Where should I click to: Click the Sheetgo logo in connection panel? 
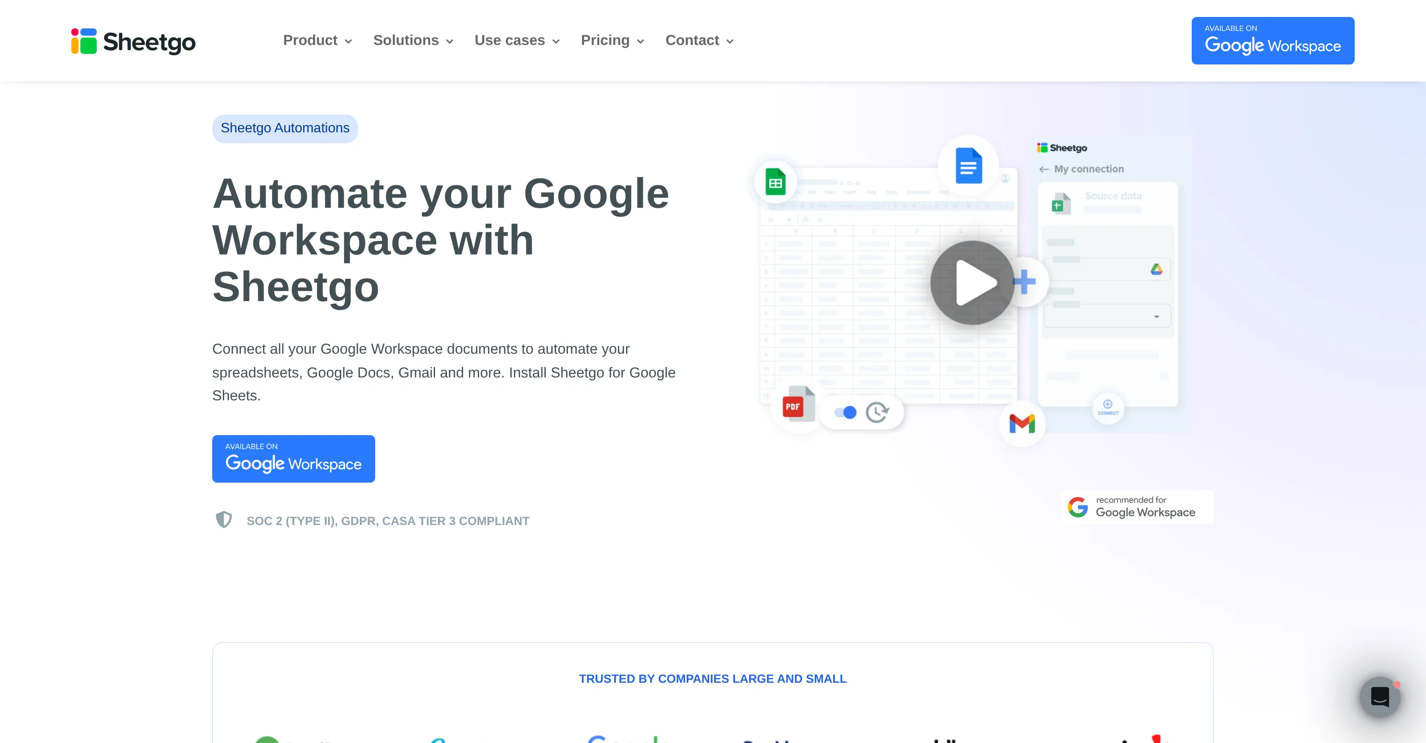pos(1062,148)
